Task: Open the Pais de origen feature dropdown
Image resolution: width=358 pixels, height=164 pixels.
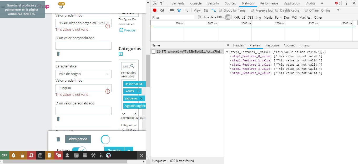Action: pyautogui.click(x=83, y=74)
